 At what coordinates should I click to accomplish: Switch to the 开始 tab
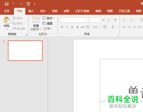pos(19,11)
